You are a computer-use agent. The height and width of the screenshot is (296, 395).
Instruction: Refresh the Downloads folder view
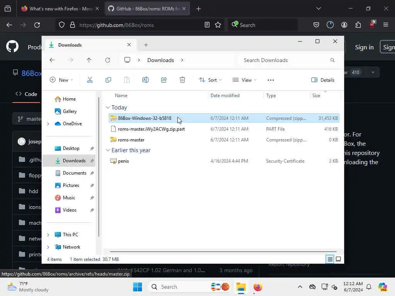point(108,60)
